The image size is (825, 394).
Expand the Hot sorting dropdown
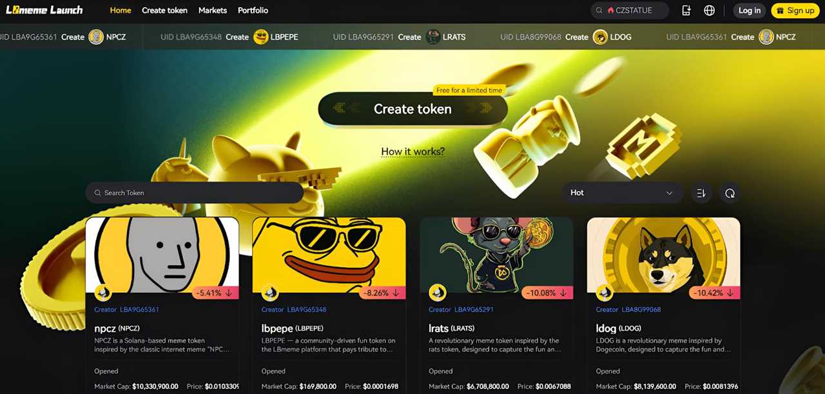(622, 192)
